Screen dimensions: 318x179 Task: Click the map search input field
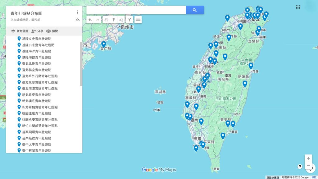pos(136,10)
